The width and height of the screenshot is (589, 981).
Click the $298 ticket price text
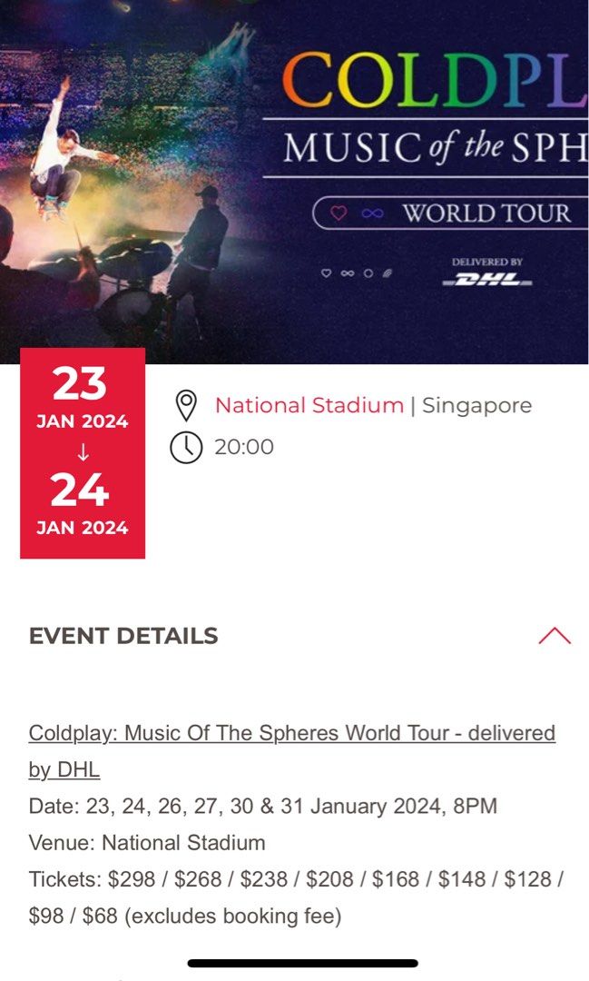[x=130, y=878]
